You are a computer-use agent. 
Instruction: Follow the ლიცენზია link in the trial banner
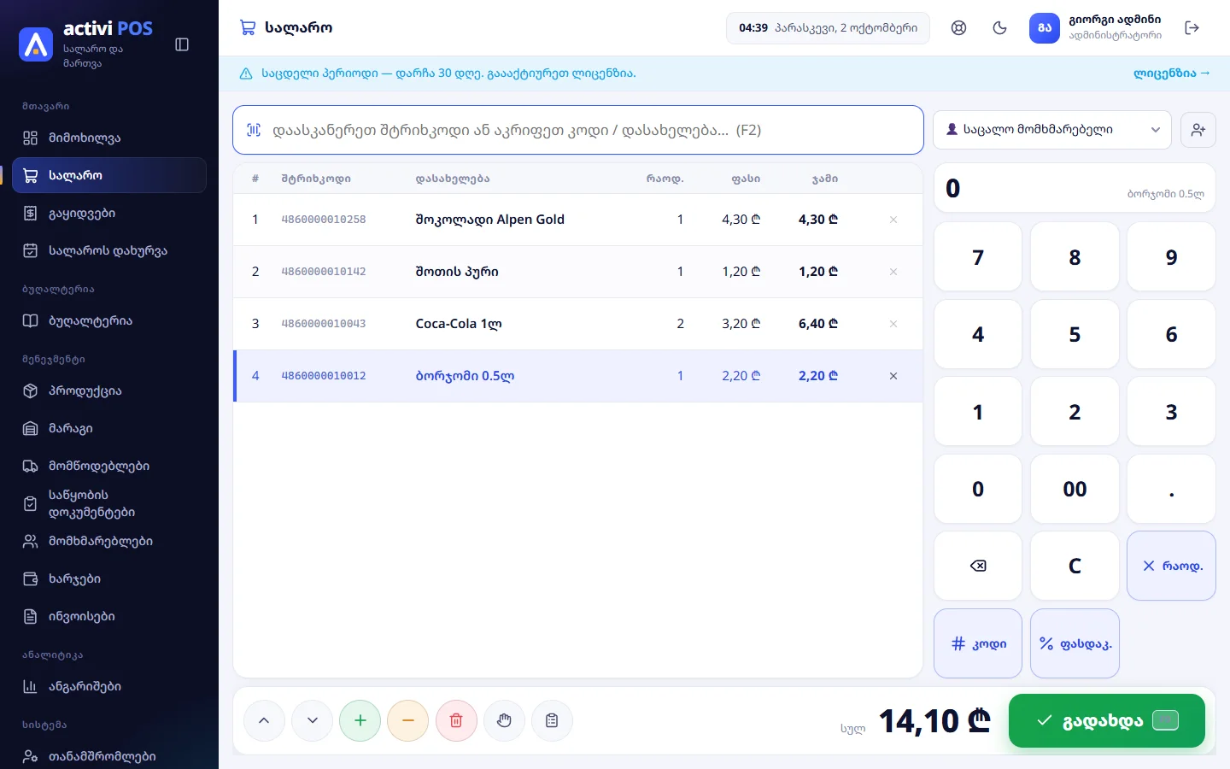1172,73
